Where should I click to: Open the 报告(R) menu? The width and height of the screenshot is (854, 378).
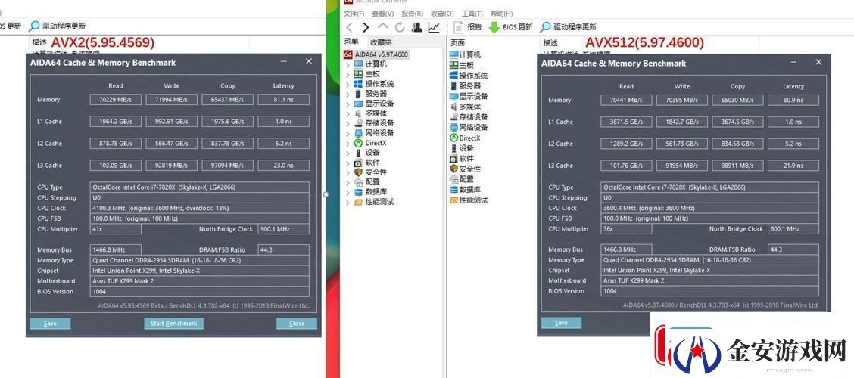tap(413, 14)
